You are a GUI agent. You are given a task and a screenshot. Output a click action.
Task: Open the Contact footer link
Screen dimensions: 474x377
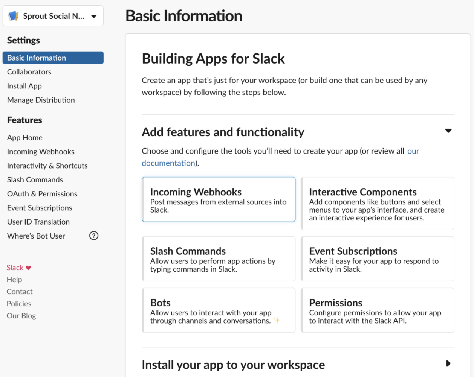(20, 292)
